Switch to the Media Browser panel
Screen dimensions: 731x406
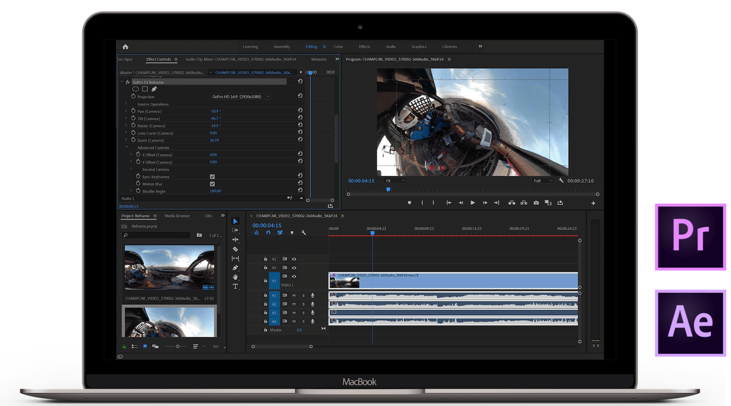pos(177,216)
